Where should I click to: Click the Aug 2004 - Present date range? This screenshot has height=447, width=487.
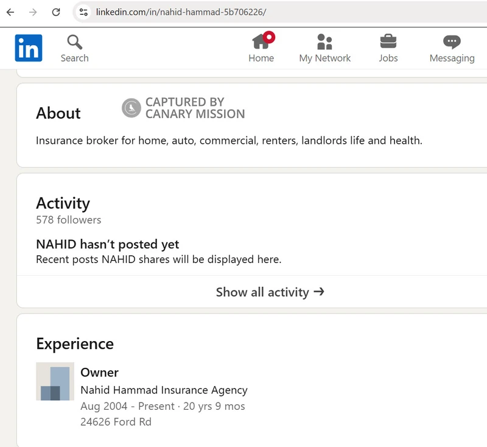coord(163,406)
